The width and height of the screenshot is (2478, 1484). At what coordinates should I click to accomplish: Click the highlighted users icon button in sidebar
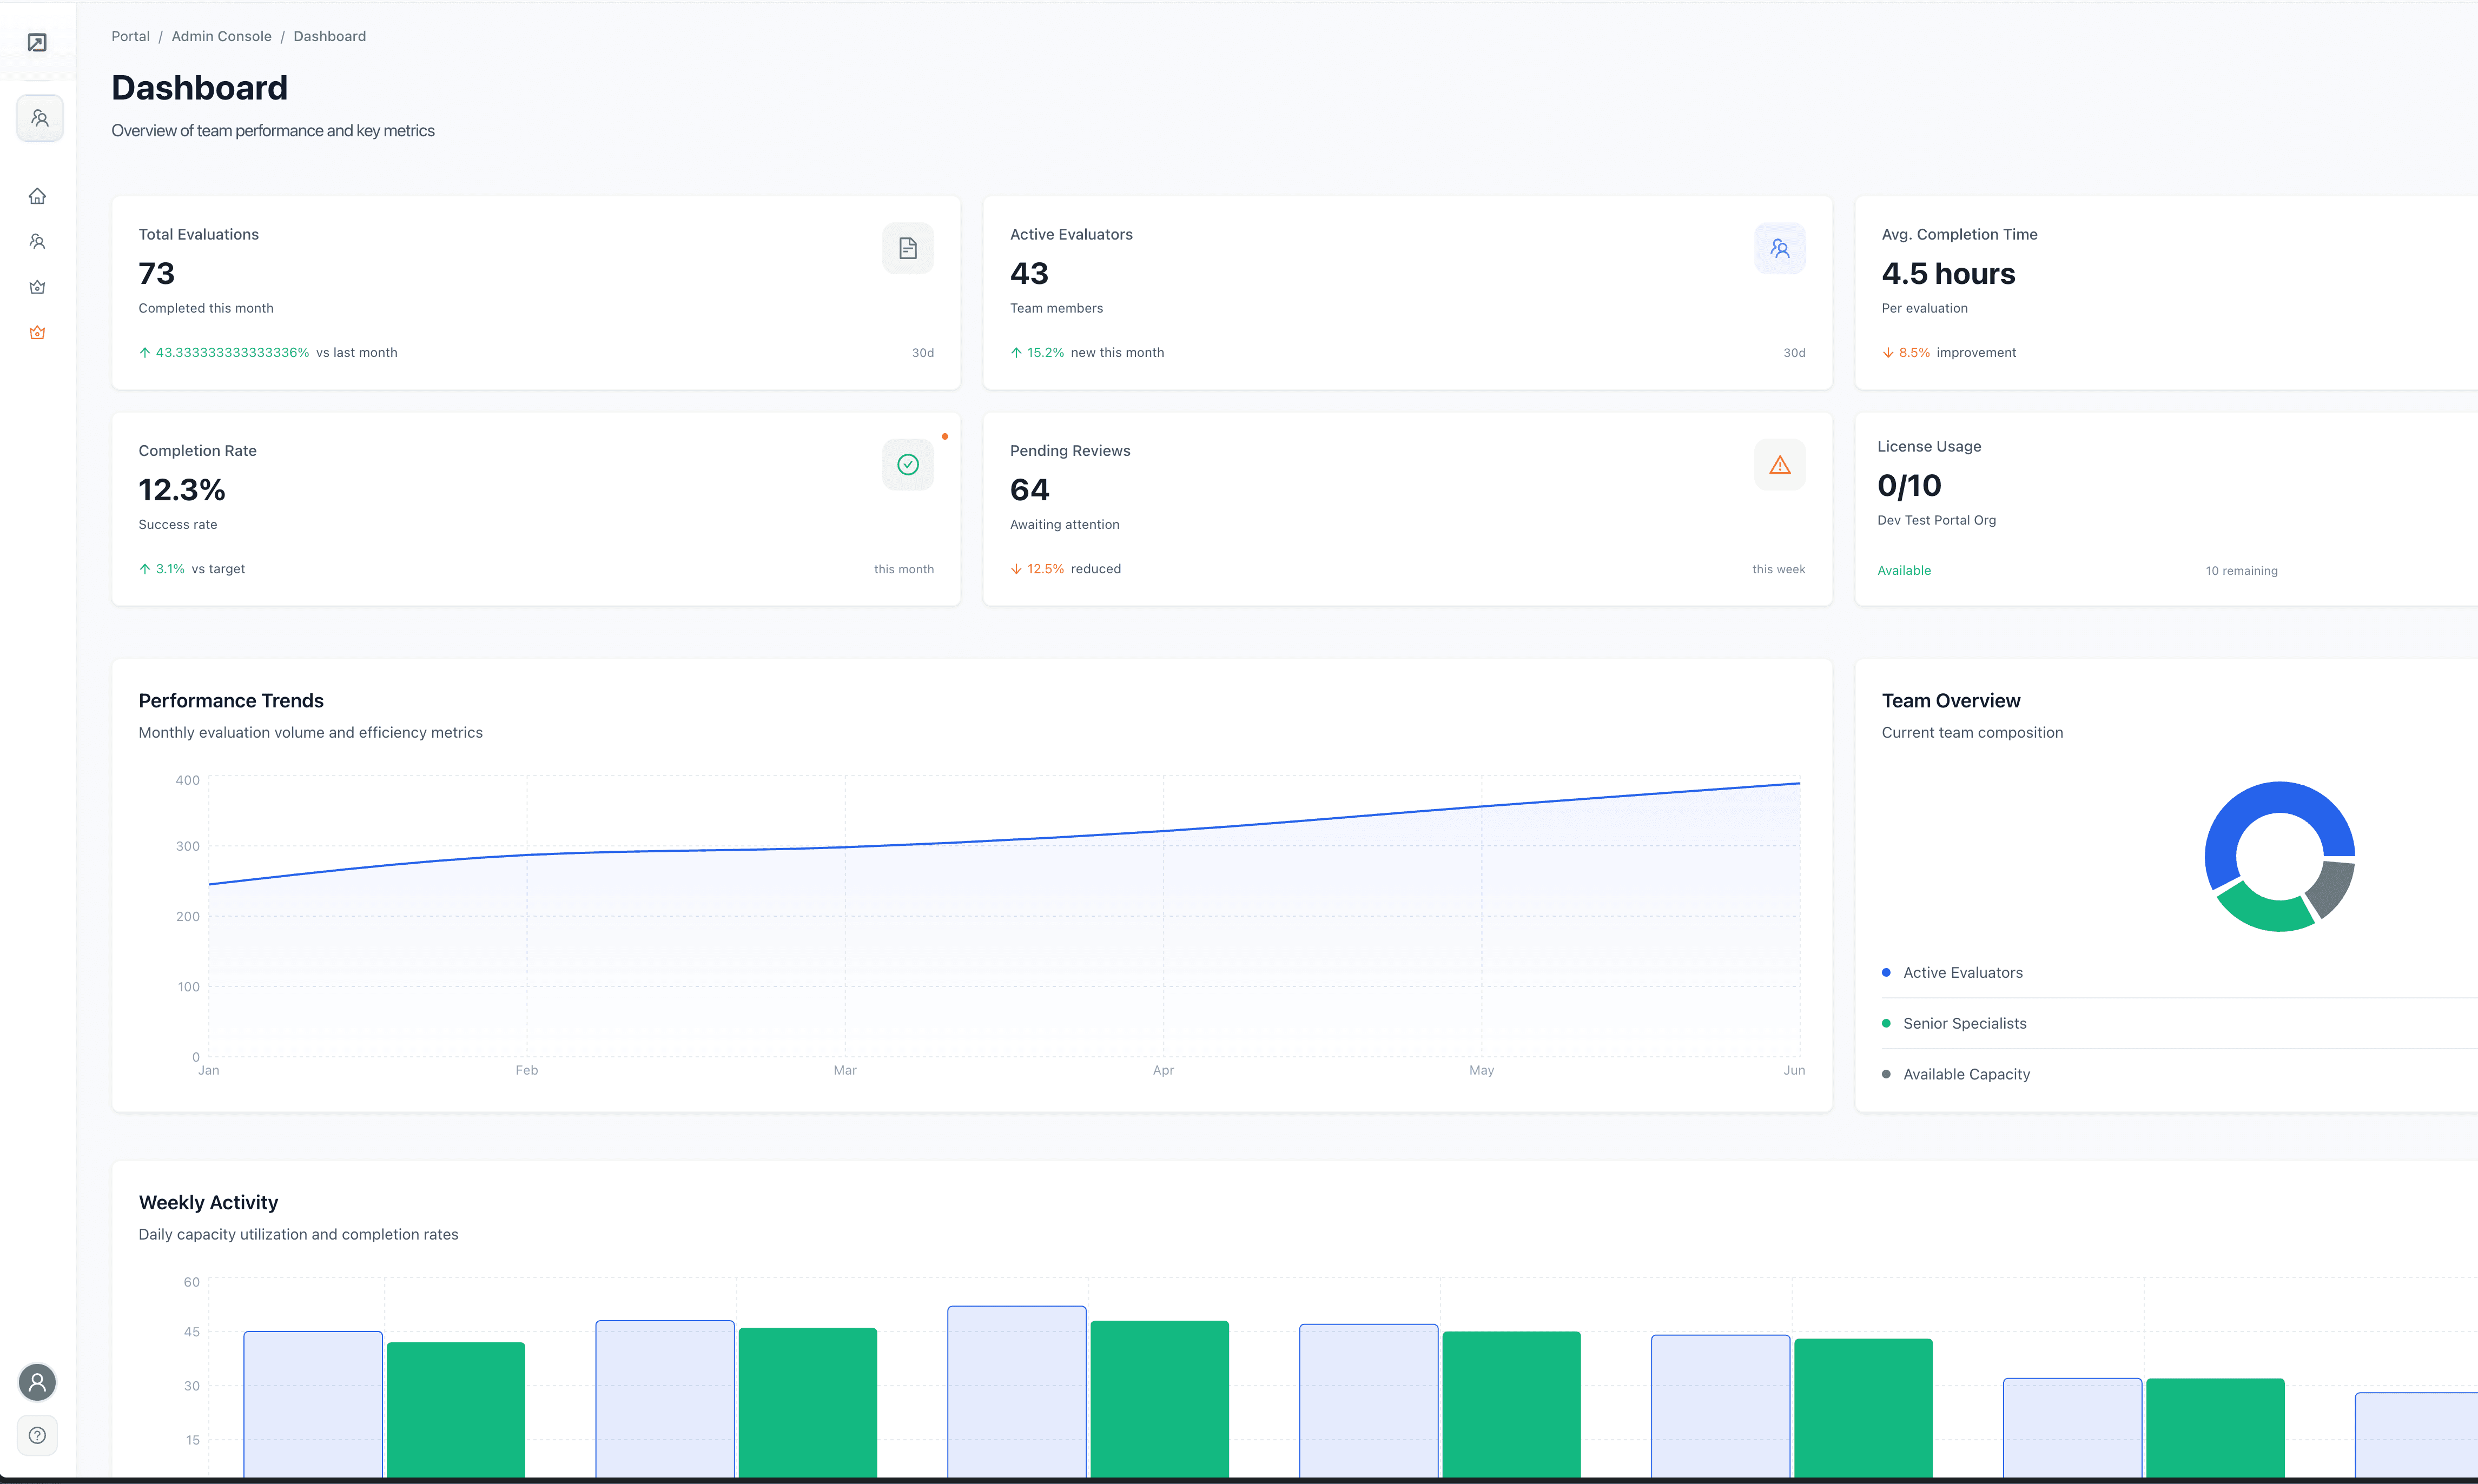(x=40, y=118)
